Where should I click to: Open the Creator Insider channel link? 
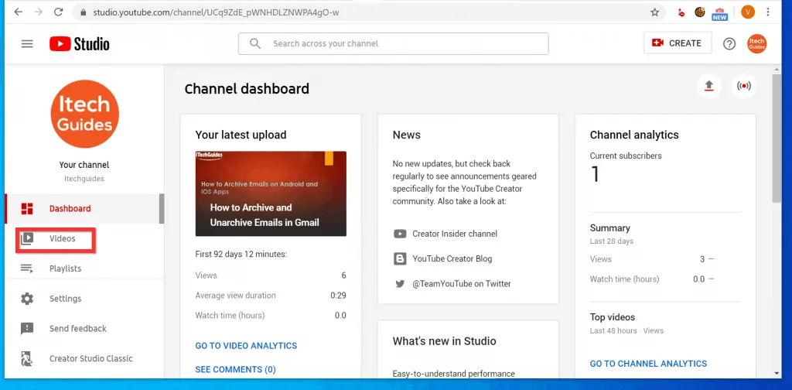click(x=455, y=234)
